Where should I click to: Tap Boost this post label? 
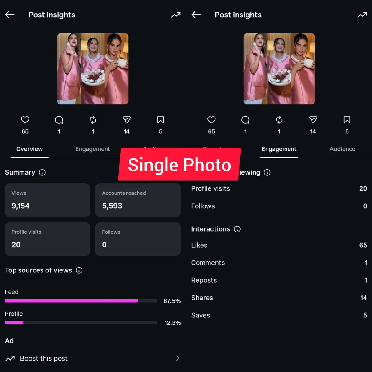tap(44, 358)
